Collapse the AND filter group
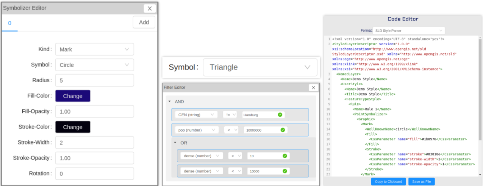This screenshot has width=483, height=186. point(170,102)
